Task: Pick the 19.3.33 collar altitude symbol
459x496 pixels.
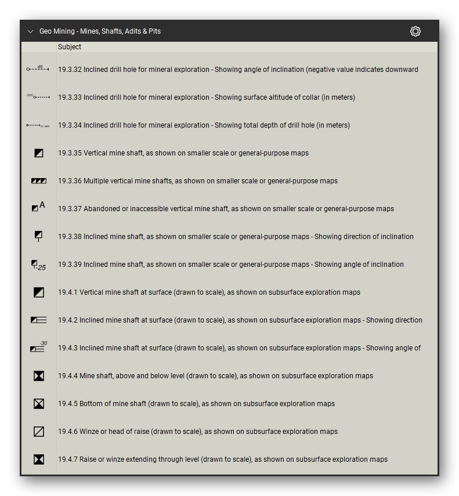Action: 38,96
